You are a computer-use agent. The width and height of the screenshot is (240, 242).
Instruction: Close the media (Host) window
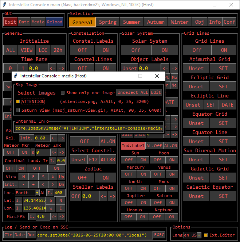(x=157, y=76)
